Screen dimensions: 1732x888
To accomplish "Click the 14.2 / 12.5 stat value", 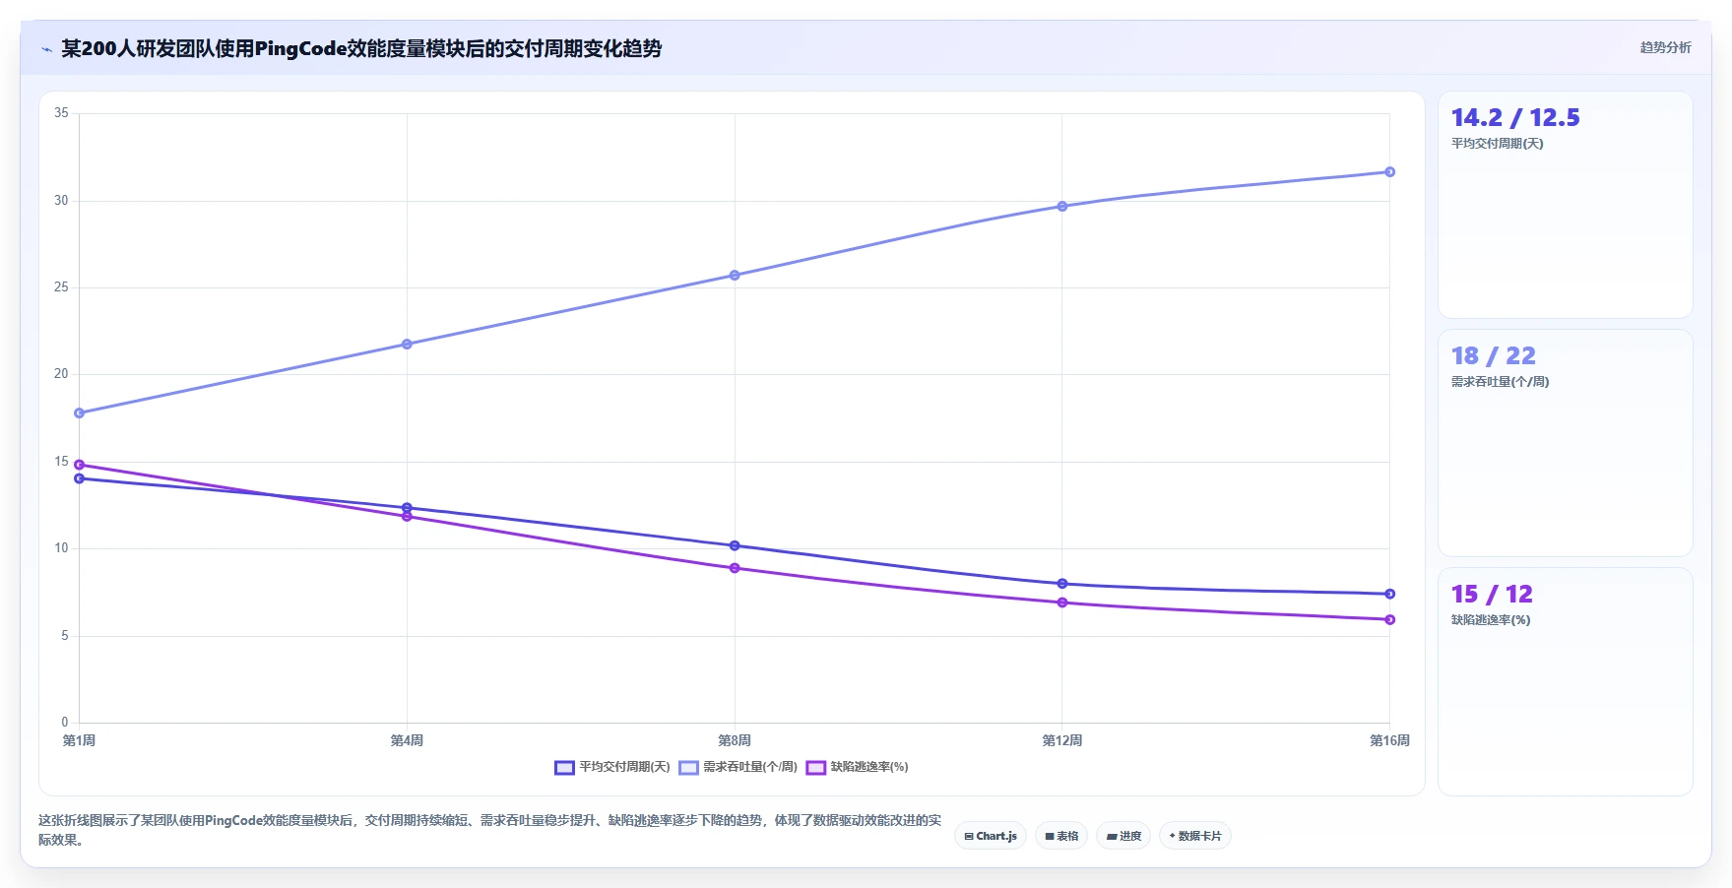I will 1515,118.
